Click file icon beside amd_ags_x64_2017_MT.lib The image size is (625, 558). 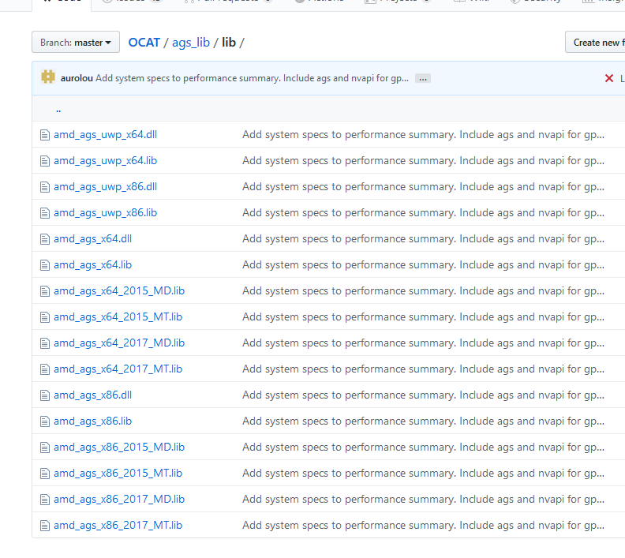coord(45,369)
